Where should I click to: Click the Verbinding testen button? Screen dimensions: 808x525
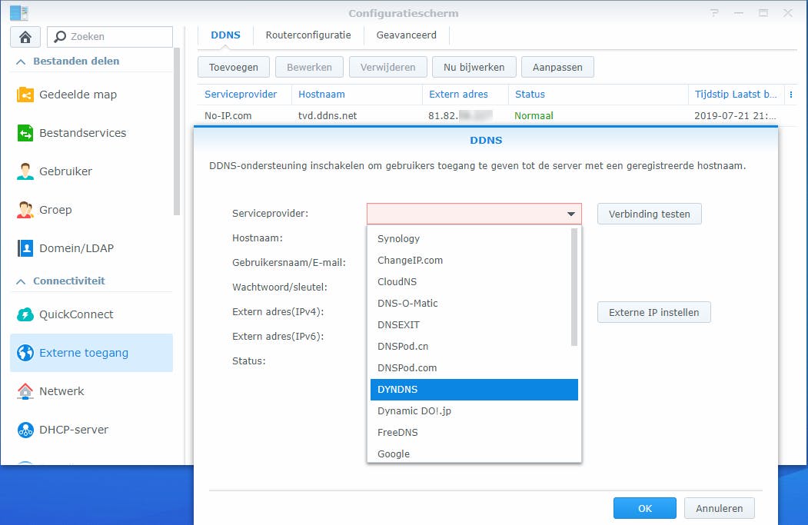tap(650, 214)
